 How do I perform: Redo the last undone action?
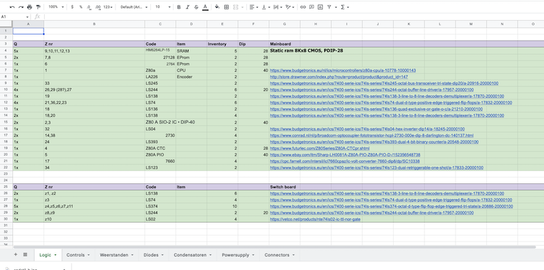[21, 7]
